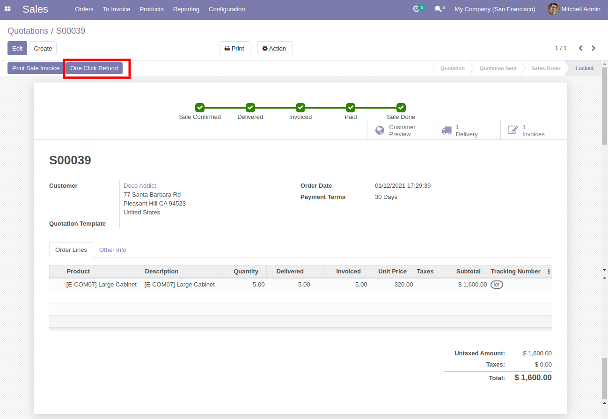
Task: Click the Customer Preview globe icon
Action: point(380,130)
